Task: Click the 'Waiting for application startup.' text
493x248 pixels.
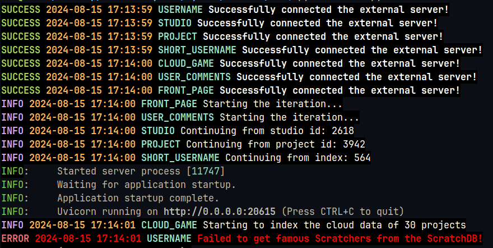Action: 146,185
